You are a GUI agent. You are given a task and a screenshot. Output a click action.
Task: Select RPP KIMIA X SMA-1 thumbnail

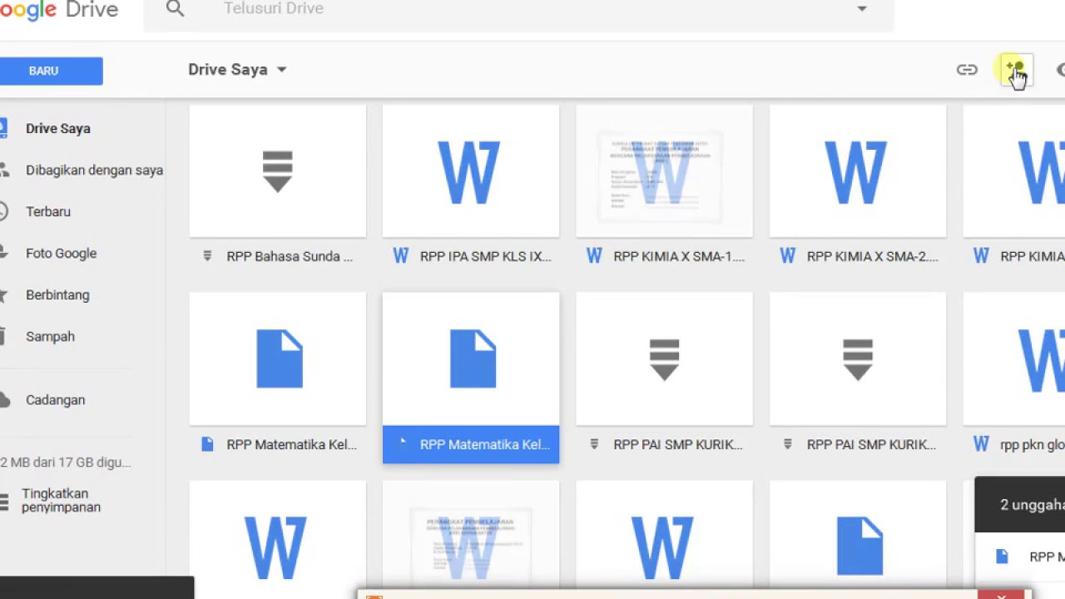coord(664,171)
